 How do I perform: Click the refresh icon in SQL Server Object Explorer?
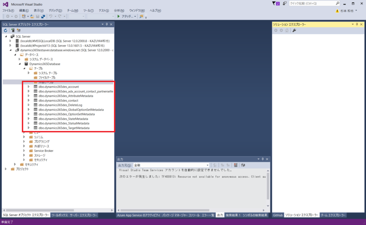[x=5, y=31]
